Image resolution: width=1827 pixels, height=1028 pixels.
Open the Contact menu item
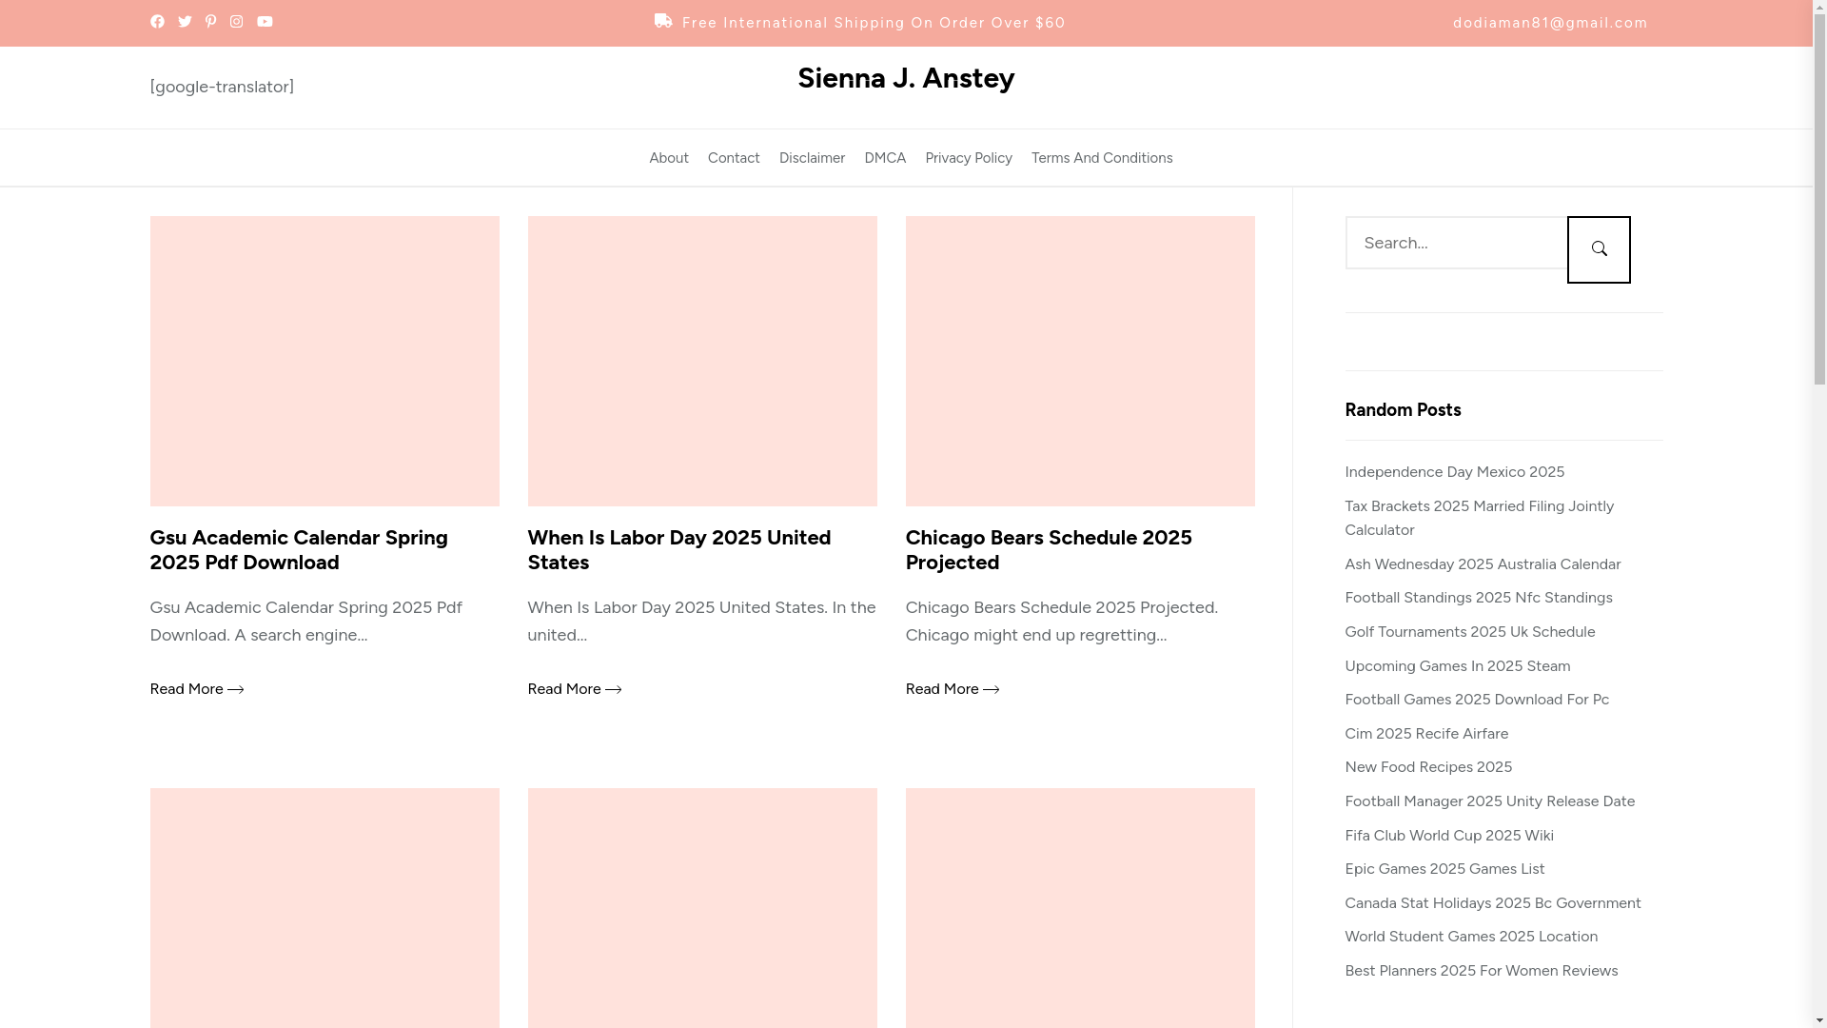[x=734, y=158]
